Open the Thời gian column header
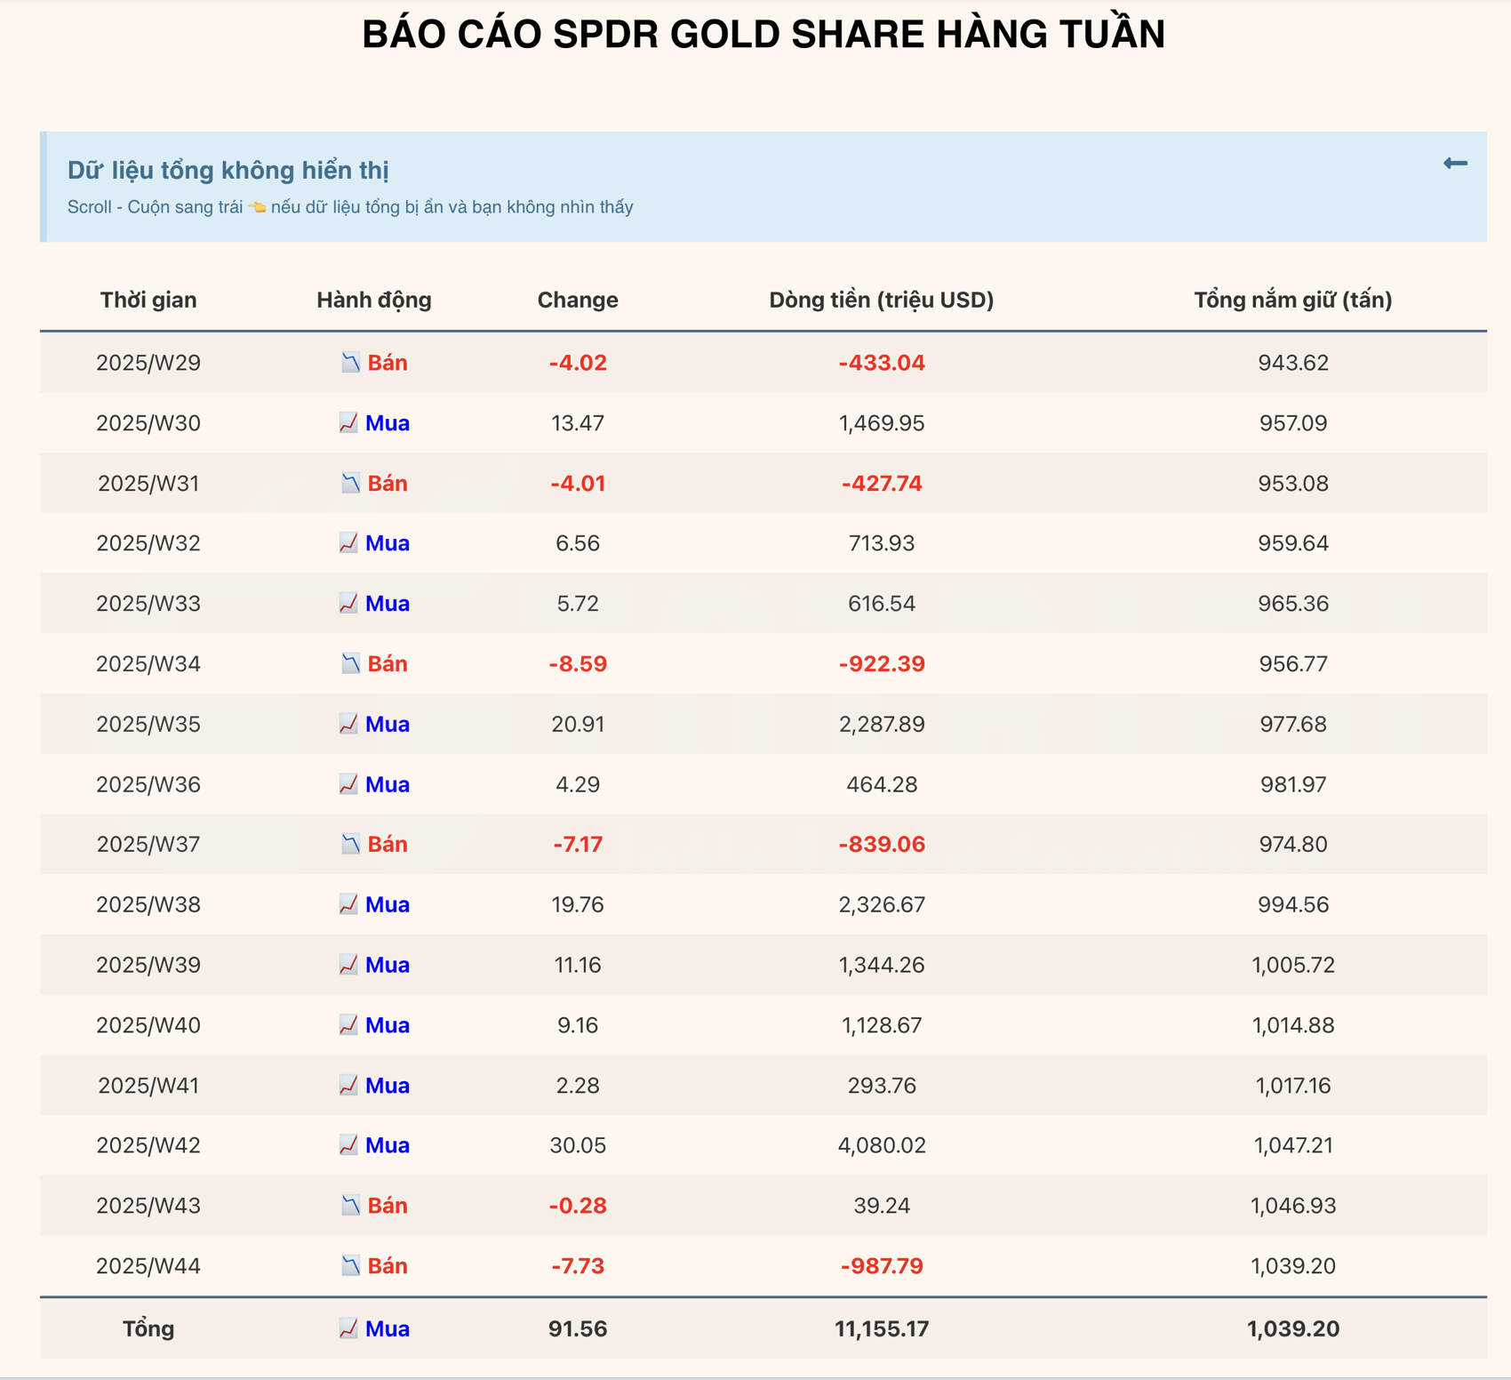1511x1380 pixels. tap(148, 300)
